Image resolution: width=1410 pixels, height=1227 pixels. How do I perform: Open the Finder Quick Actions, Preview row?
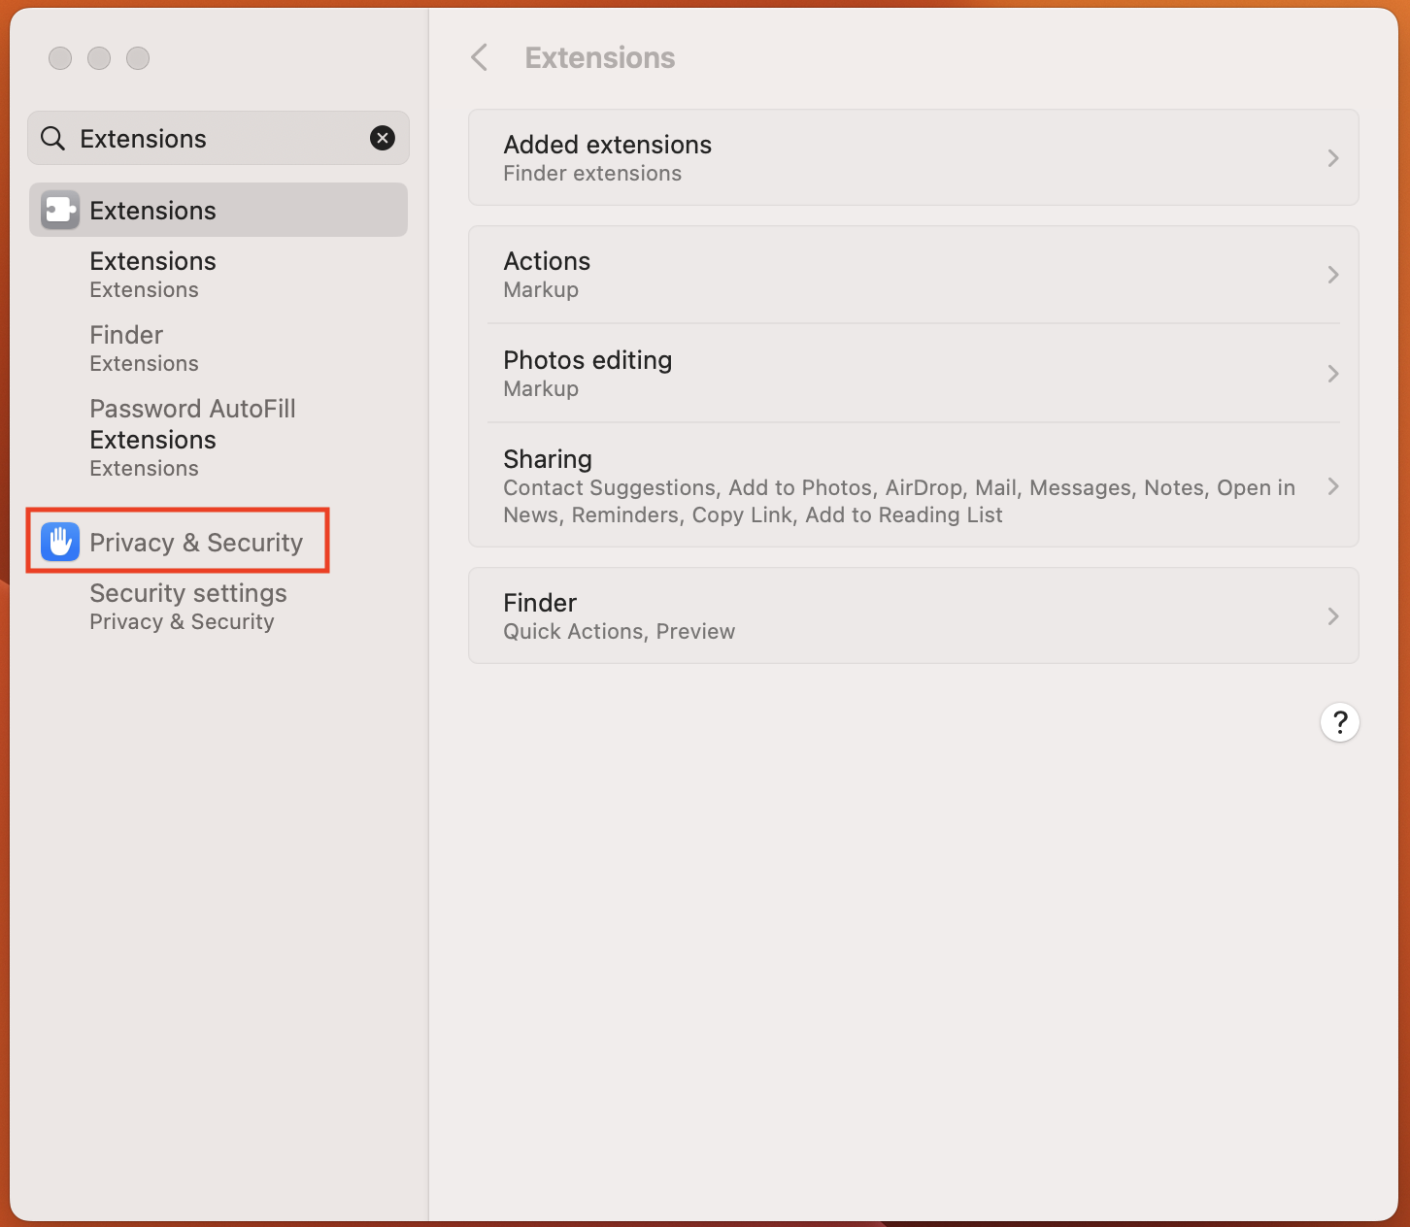click(913, 615)
